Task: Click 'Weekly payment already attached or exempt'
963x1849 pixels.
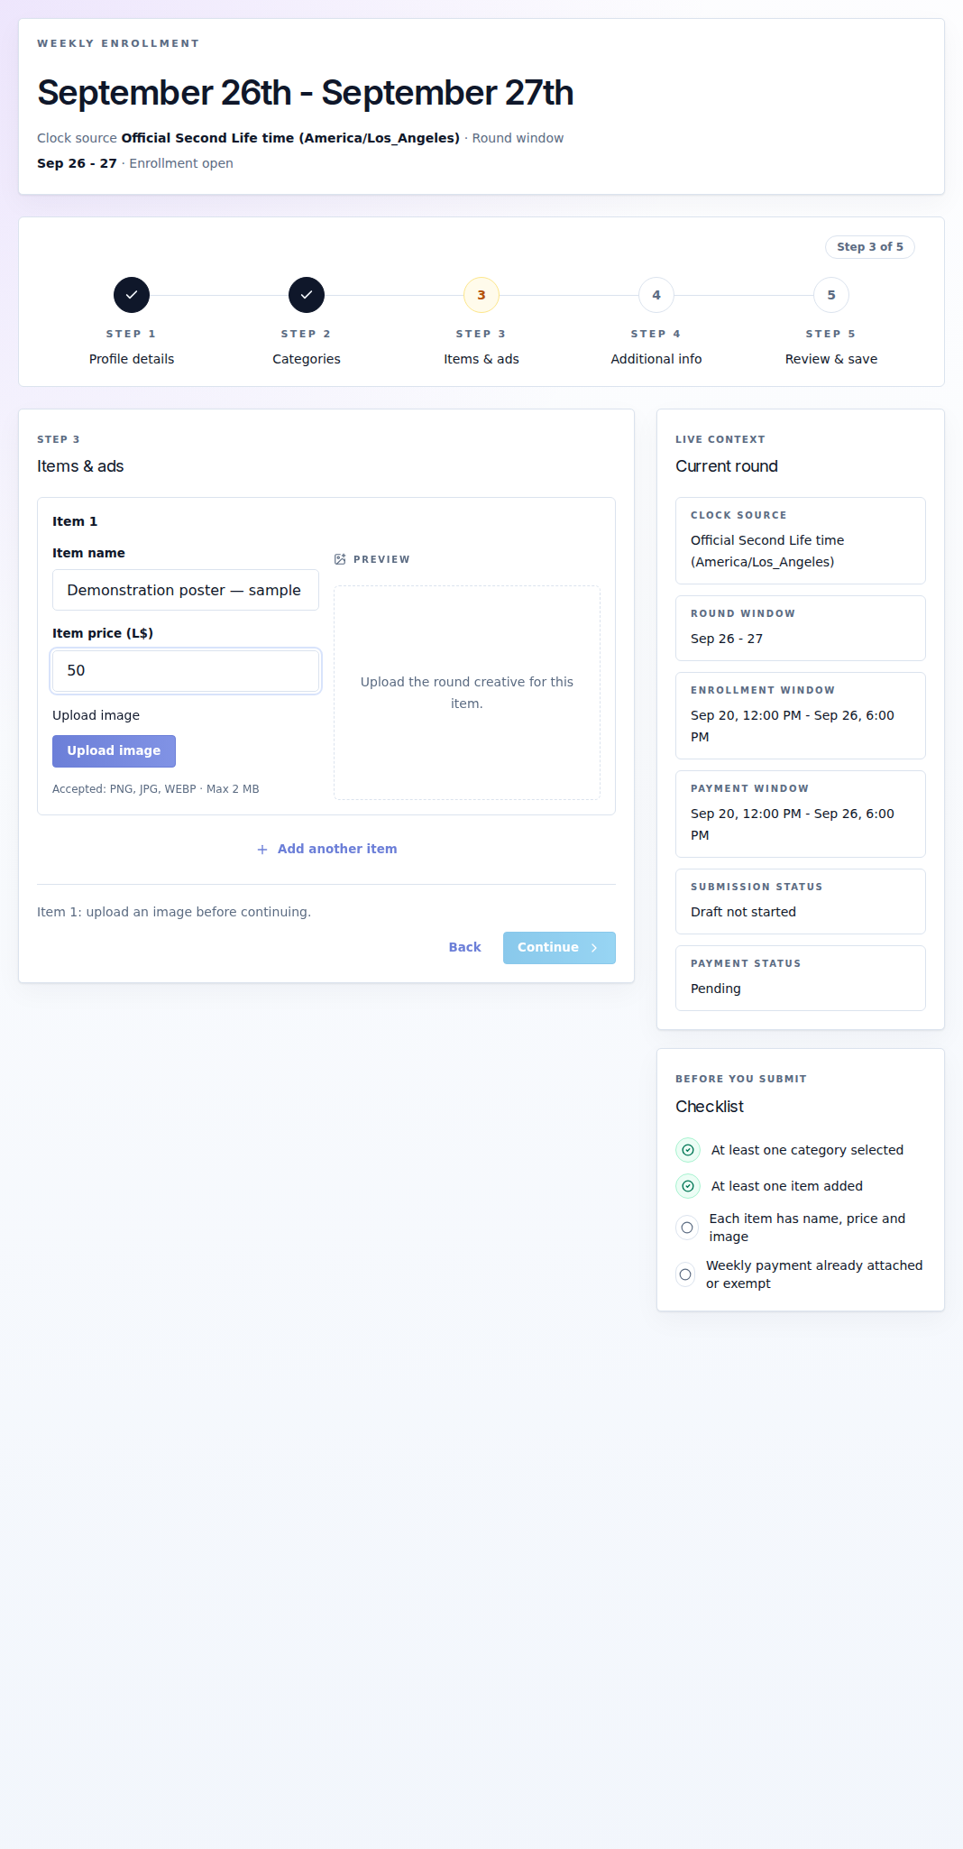Action: [814, 1274]
